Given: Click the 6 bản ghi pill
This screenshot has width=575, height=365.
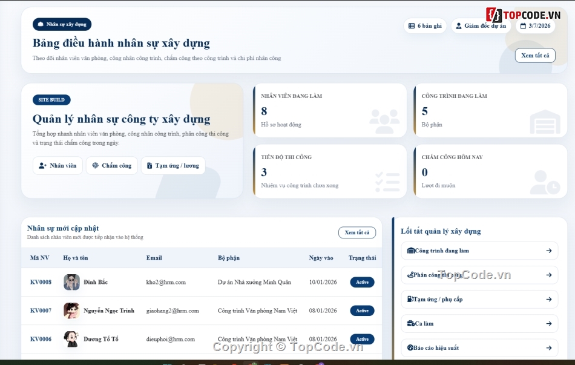Looking at the screenshot, I should tap(425, 26).
